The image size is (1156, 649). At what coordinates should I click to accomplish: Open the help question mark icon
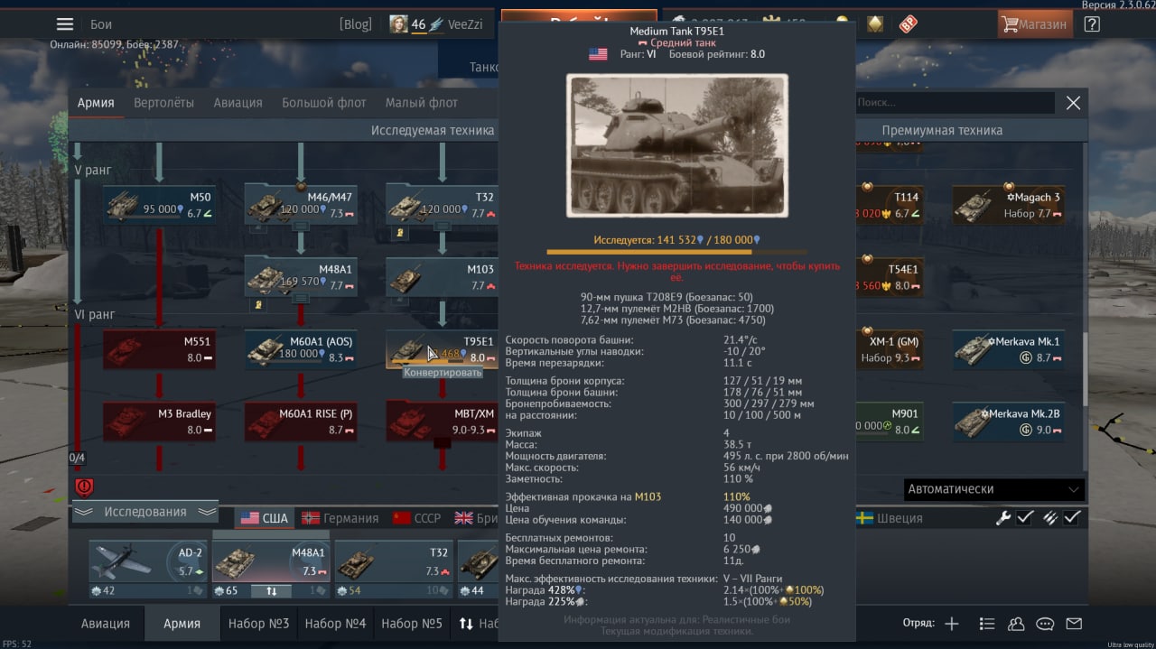coord(1091,24)
